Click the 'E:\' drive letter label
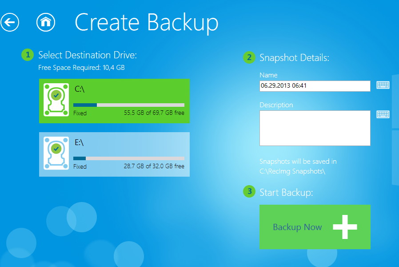This screenshot has height=267, width=399. point(79,142)
